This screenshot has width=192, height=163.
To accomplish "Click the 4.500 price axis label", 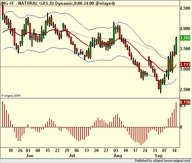I will click(x=185, y=8).
